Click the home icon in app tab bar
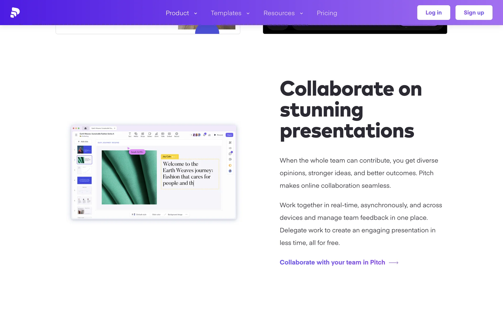The width and height of the screenshot is (503, 314). tap(85, 128)
